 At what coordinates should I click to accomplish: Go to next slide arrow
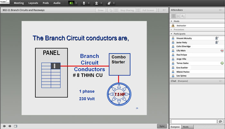tap(10, 126)
